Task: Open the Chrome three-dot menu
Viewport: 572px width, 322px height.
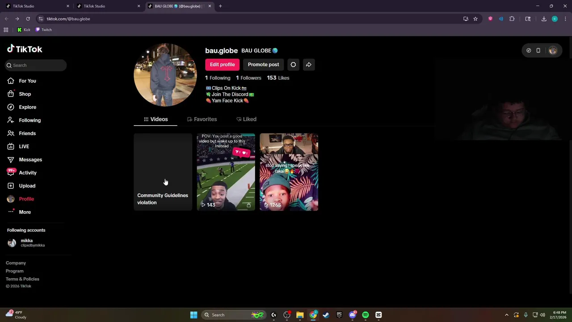Action: [565, 19]
